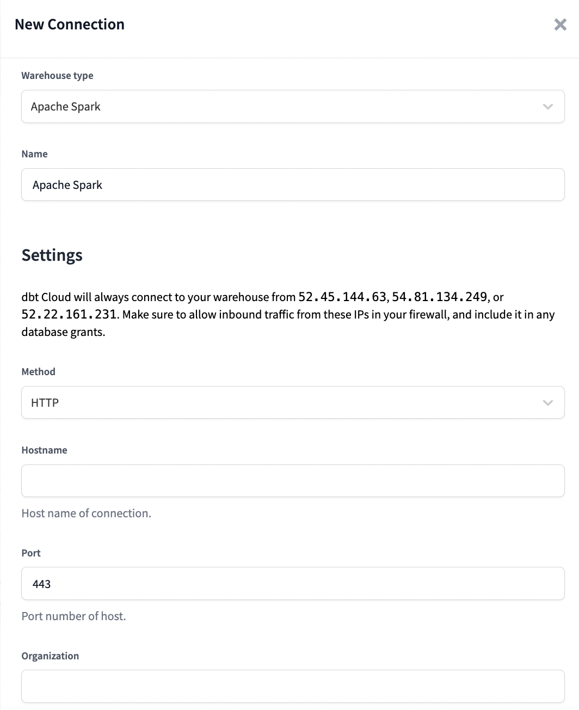Select the Port field showing 443
Screen dimensions: 579x710
click(x=293, y=583)
